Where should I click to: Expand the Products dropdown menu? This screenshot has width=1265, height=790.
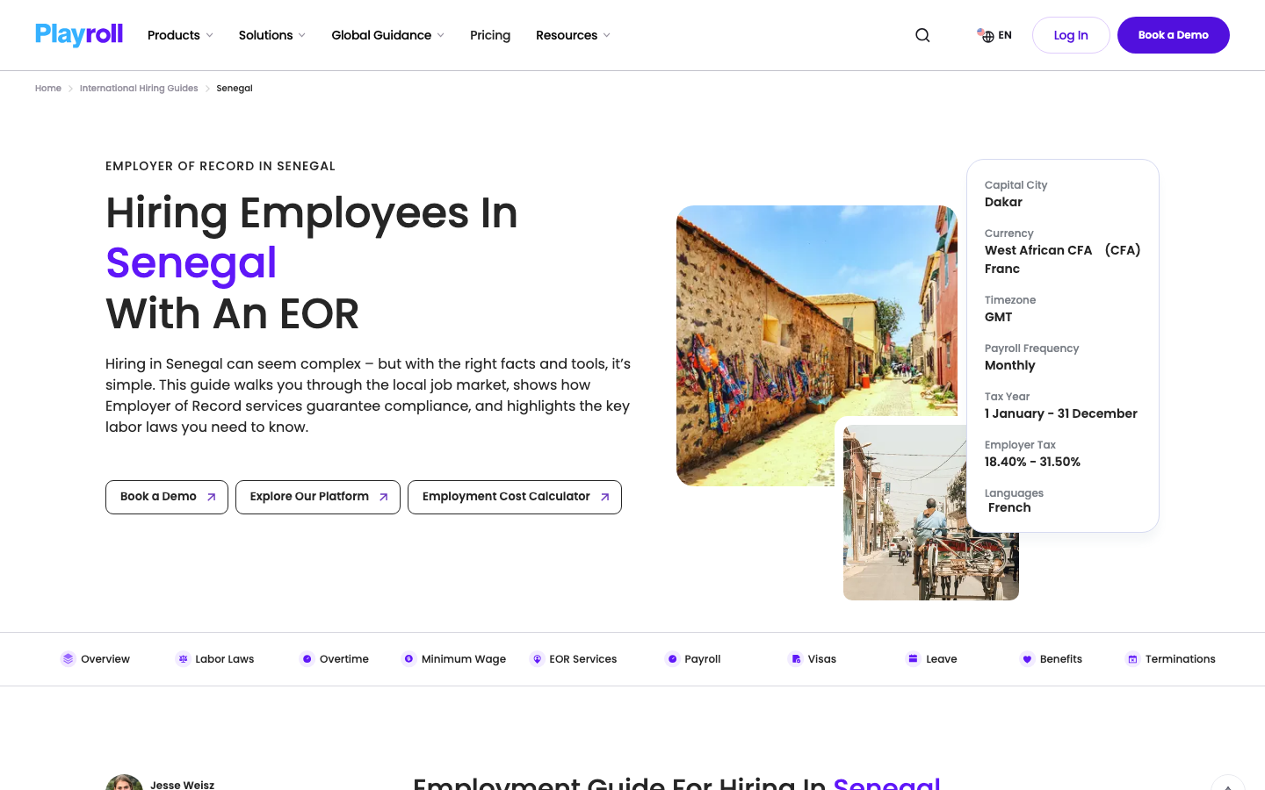click(x=180, y=35)
